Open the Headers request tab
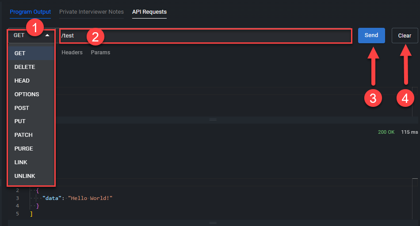 point(72,53)
